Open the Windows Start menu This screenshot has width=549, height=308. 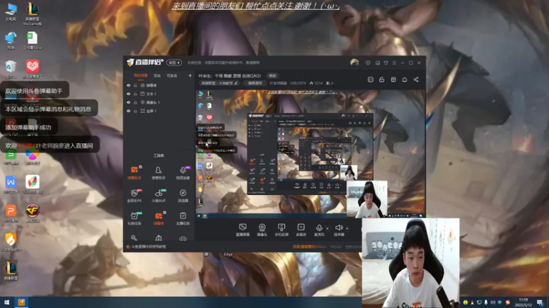pos(7,303)
